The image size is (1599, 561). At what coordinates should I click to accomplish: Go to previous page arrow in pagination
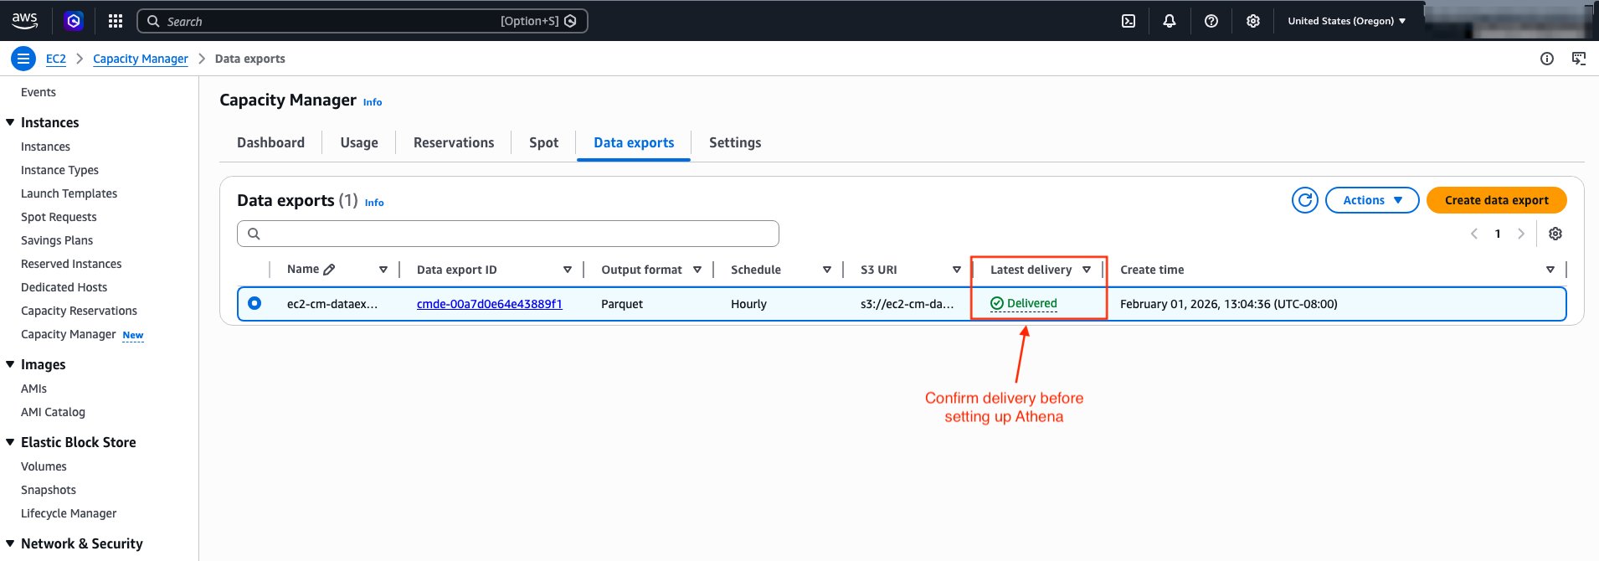click(1474, 234)
